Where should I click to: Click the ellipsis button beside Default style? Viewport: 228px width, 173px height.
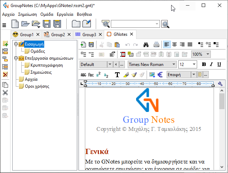point(122,65)
